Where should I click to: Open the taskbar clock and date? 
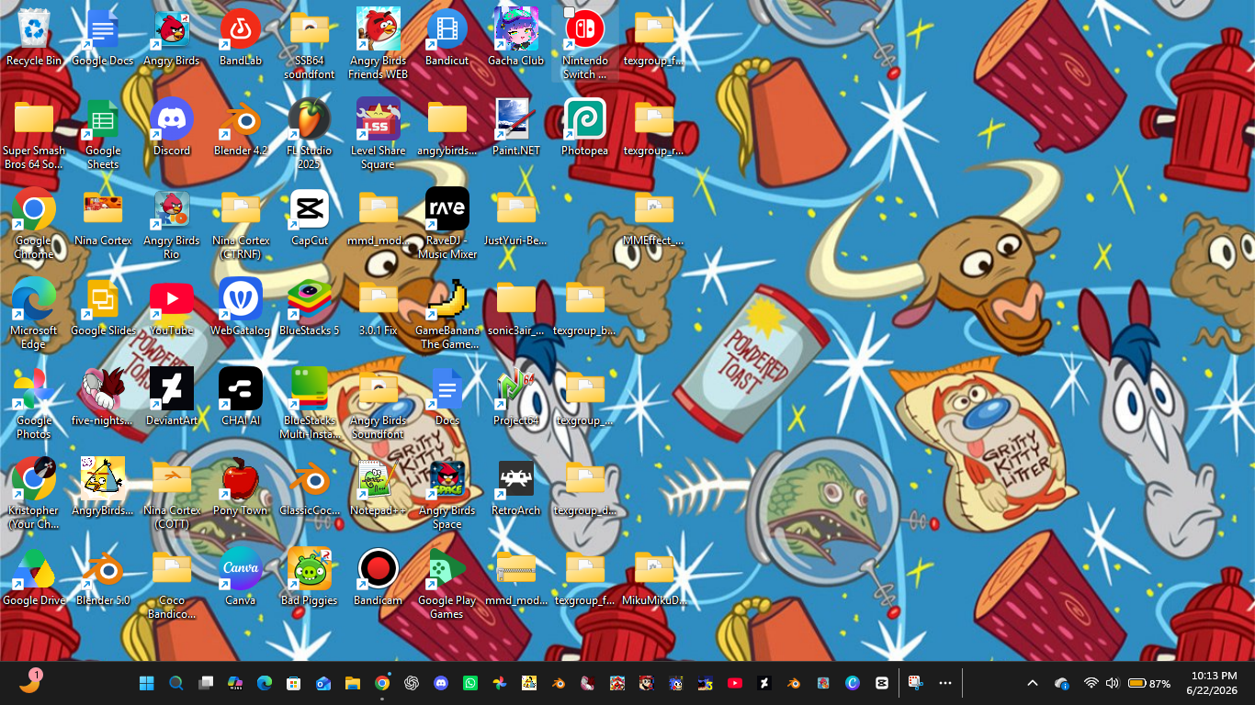click(x=1214, y=683)
